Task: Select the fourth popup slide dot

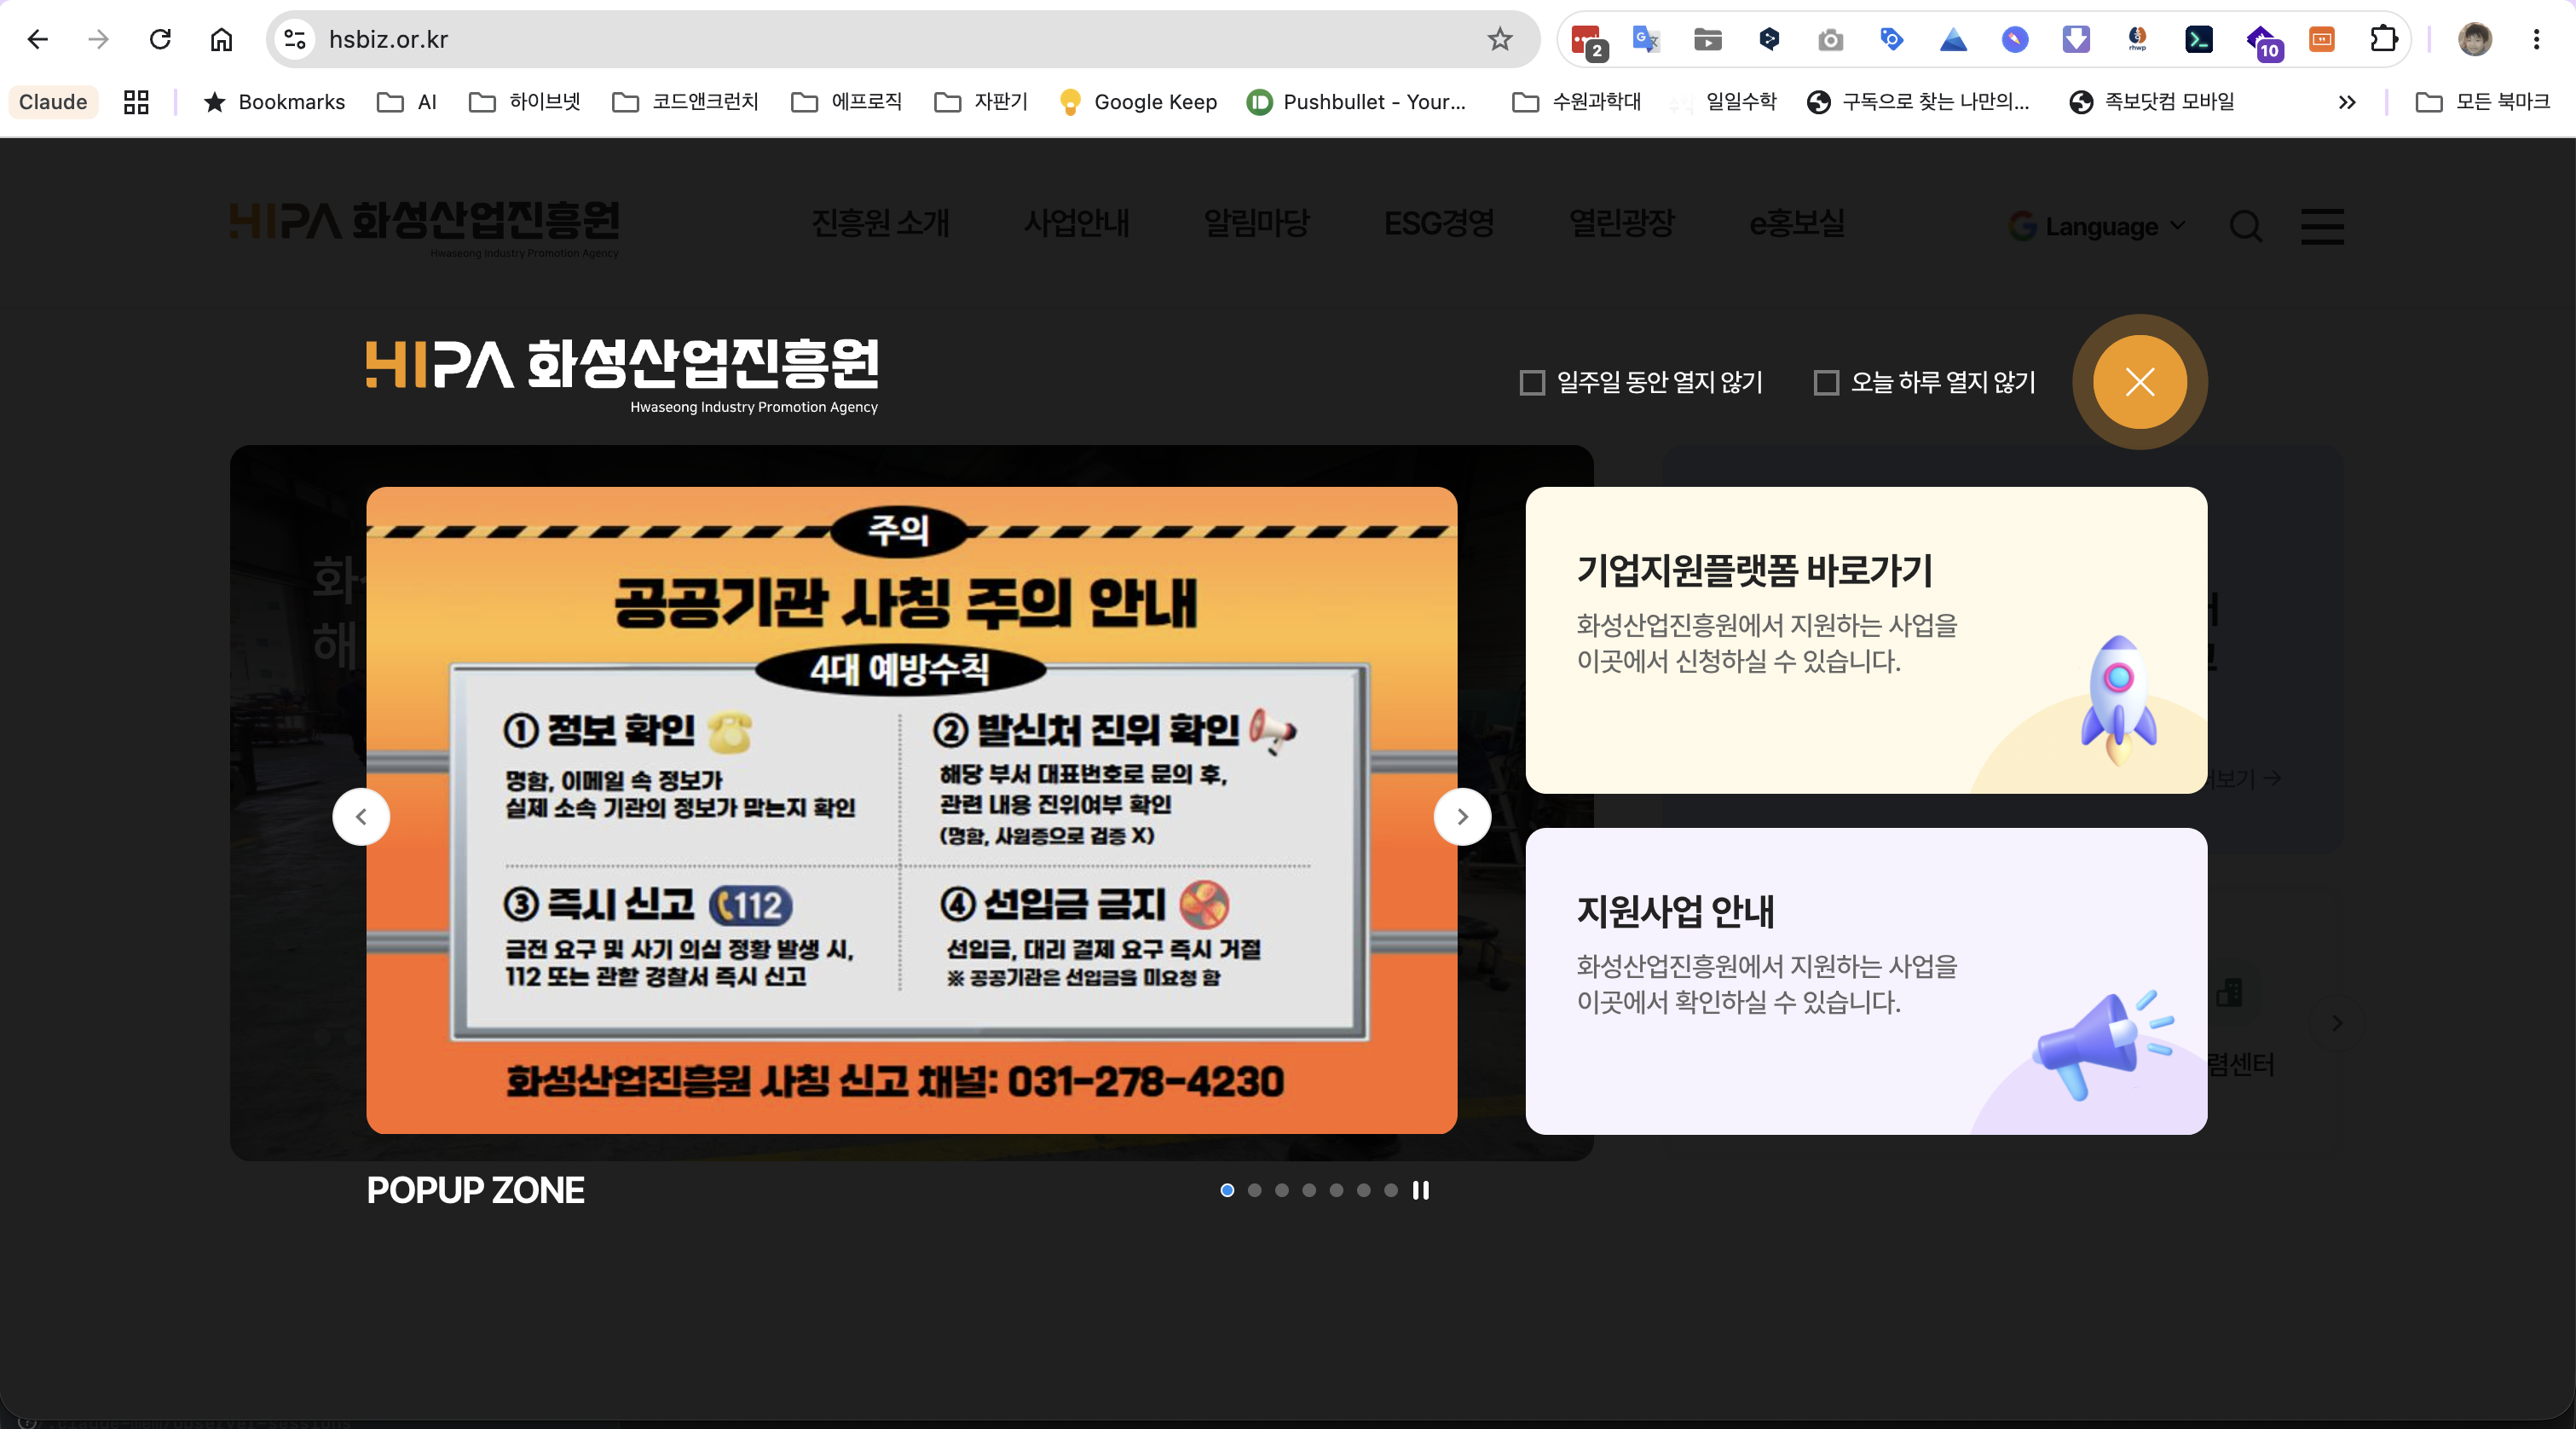Action: [x=1309, y=1190]
